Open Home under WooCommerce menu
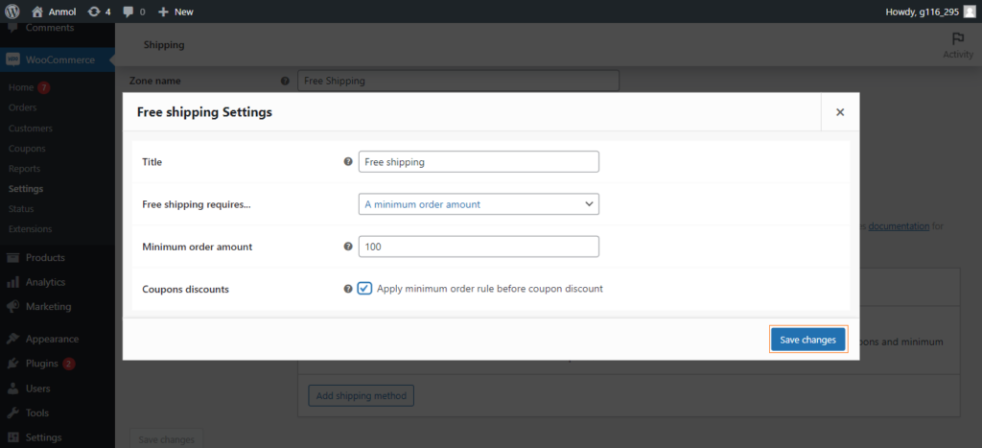This screenshot has width=982, height=448. [21, 87]
